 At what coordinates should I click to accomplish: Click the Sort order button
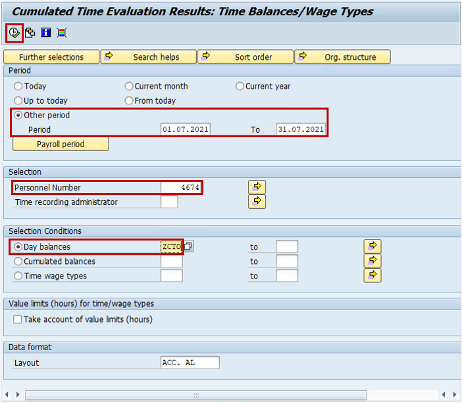[x=245, y=56]
